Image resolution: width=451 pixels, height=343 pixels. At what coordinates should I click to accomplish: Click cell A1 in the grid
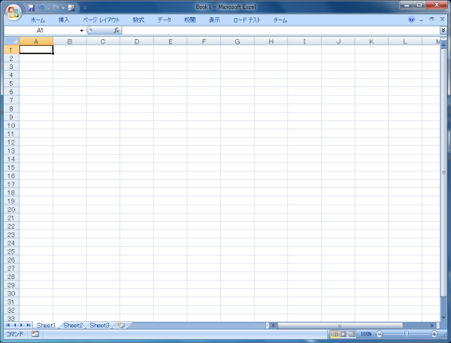(x=36, y=50)
